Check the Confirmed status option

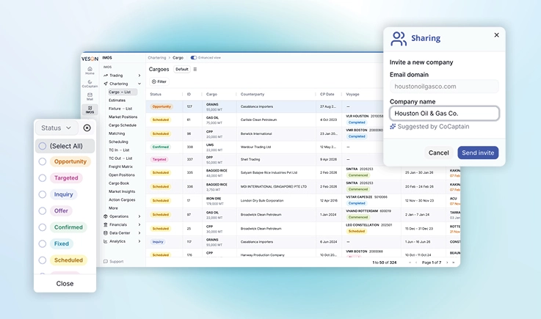[x=43, y=227]
